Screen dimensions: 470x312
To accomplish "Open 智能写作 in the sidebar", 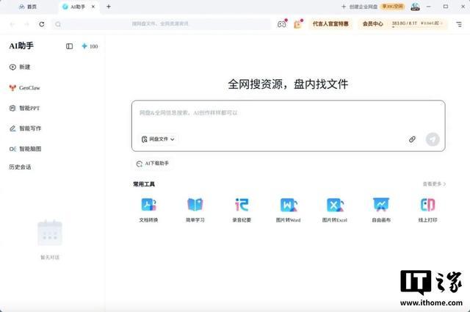I will coord(25,128).
